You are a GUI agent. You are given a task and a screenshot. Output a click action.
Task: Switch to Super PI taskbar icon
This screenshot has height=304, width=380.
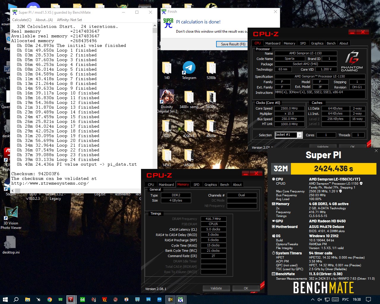click(x=180, y=299)
